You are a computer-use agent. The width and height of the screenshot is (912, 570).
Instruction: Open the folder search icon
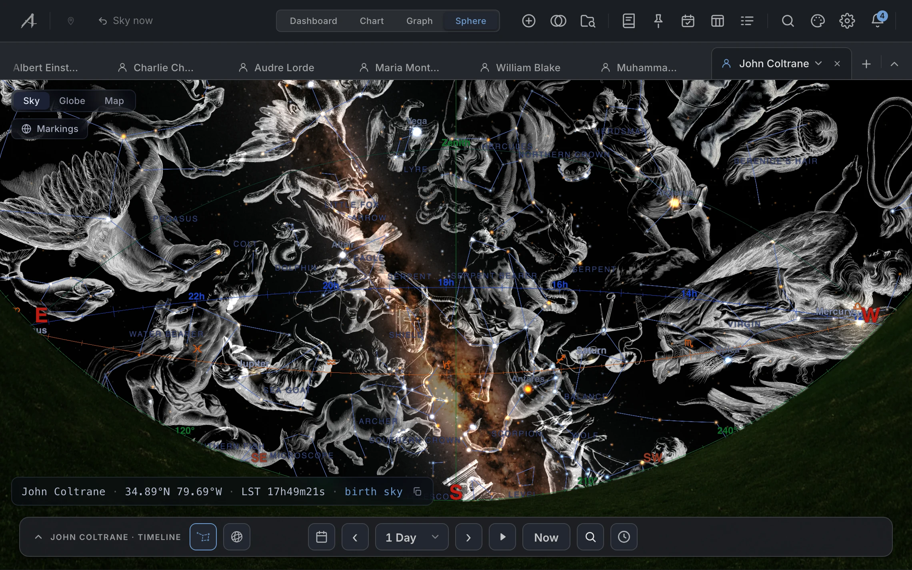coord(588,21)
